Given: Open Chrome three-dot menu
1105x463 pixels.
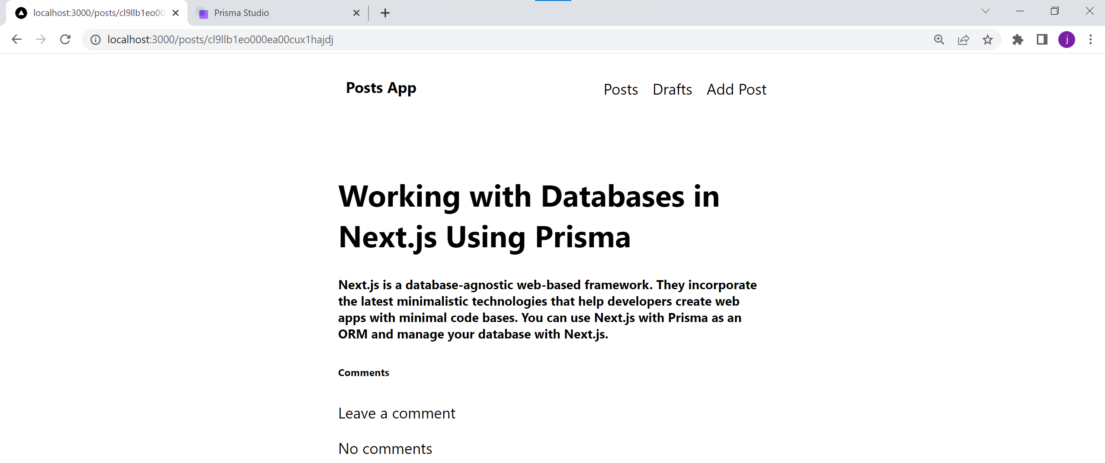Looking at the screenshot, I should click(1090, 40).
